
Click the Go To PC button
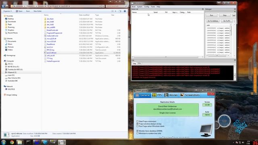coord(227,21)
